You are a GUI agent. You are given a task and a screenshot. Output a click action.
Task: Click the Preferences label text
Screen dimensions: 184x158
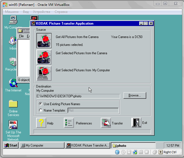click(x=84, y=123)
